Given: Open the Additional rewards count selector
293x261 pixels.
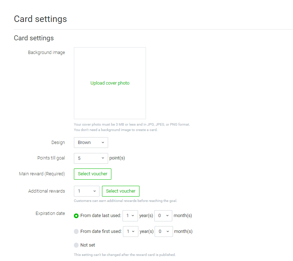Looking at the screenshot, I should click(x=86, y=191).
